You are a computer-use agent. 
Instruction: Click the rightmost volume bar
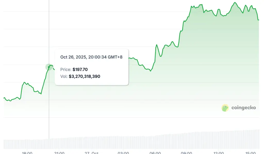click(259, 139)
